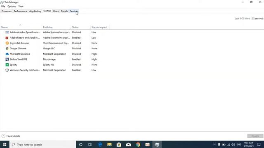This screenshot has width=264, height=148.
Task: Click the Disable button
Action: pos(255,136)
